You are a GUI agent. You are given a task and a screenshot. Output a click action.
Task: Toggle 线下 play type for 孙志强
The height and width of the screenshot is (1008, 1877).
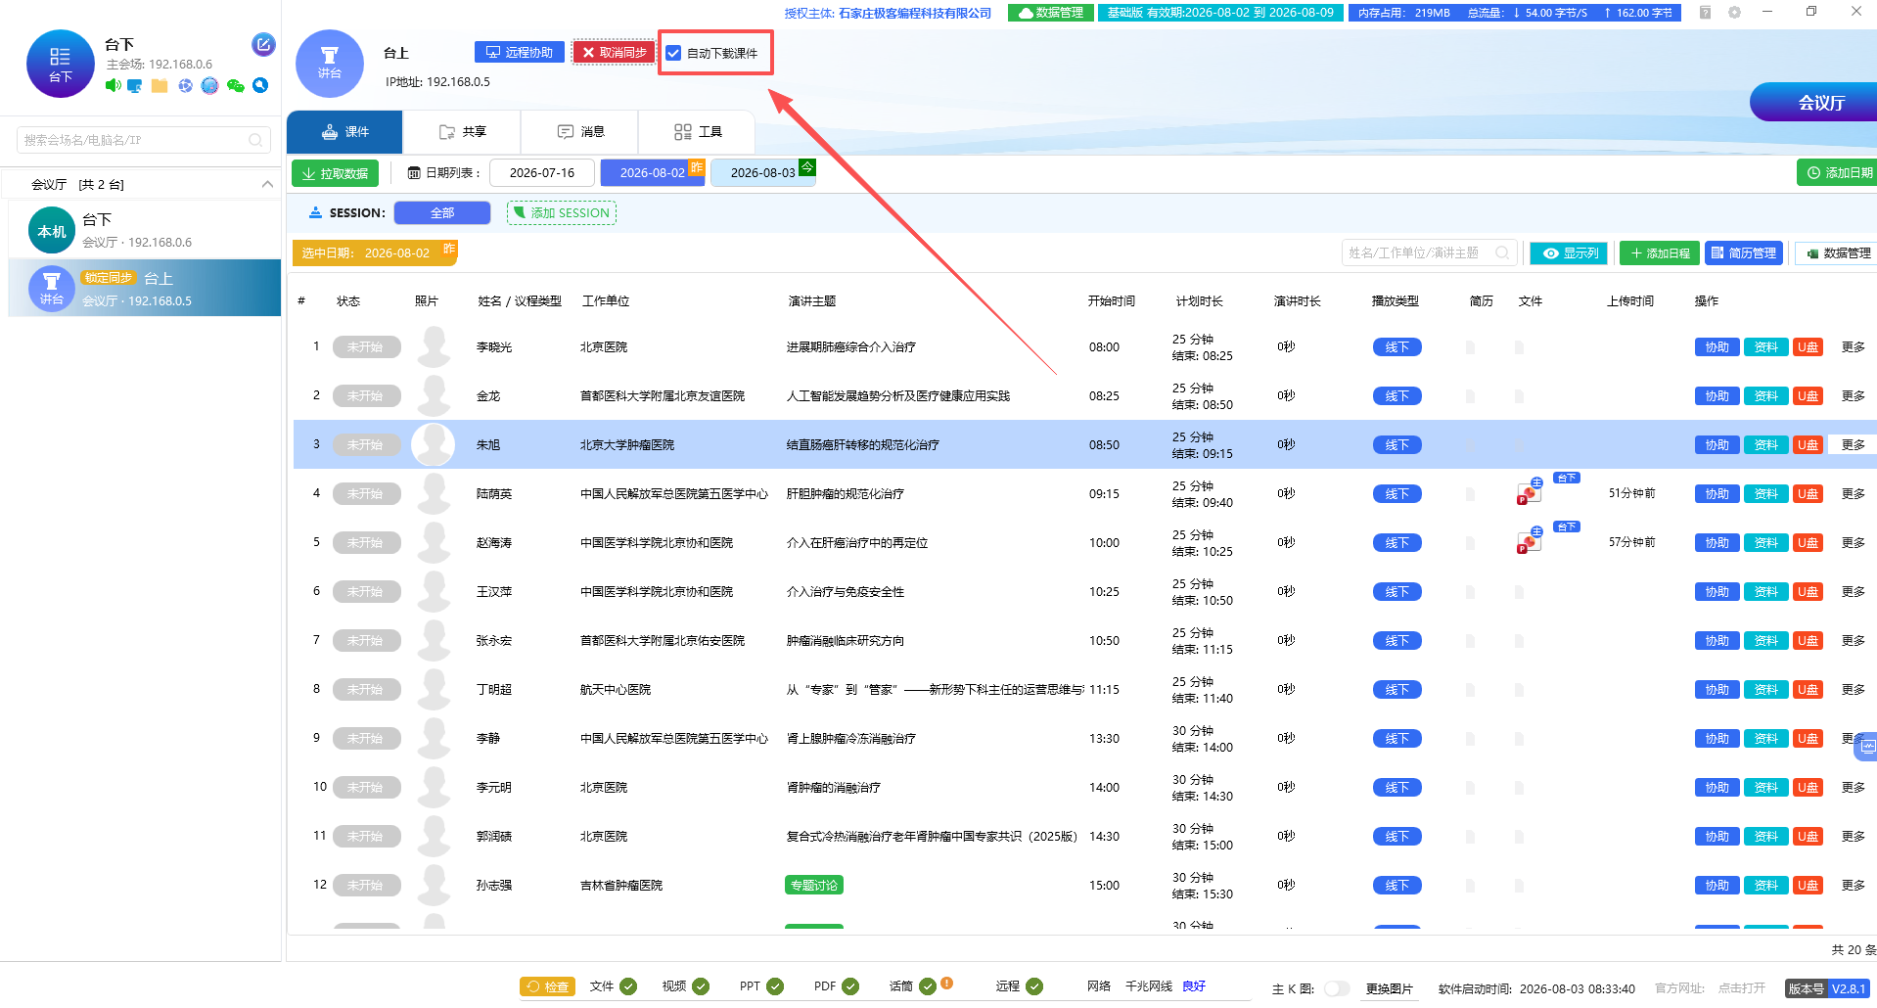[1396, 886]
